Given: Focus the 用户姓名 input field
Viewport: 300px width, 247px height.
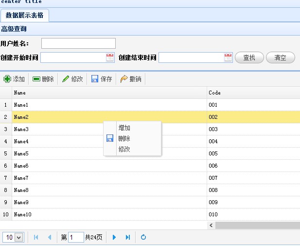Looking at the screenshot, I should click(x=78, y=43).
